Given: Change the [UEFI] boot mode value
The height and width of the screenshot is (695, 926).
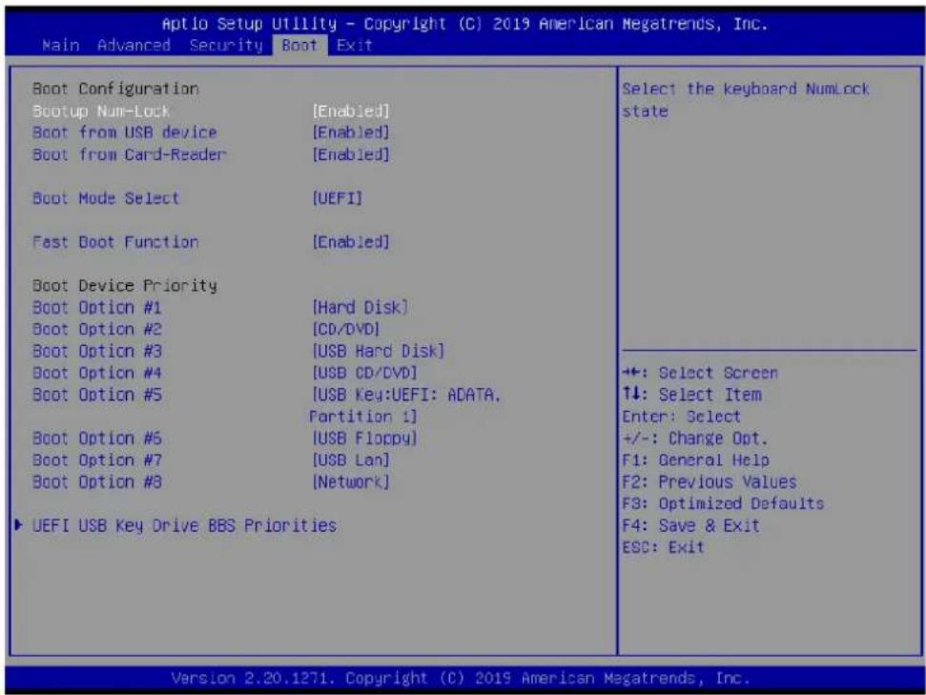Looking at the screenshot, I should 338,197.
